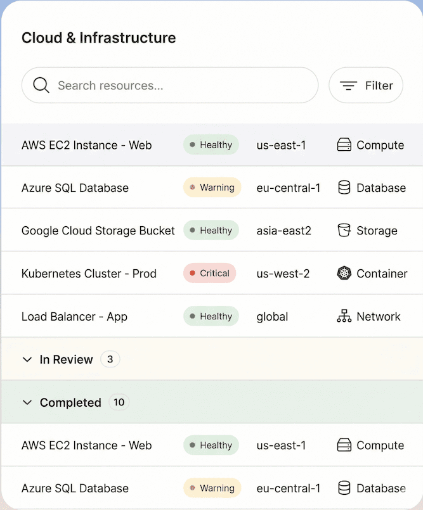This screenshot has width=423, height=510.
Task: Toggle the Healthy status pill on AWS EC2 Instance
Action: tap(211, 144)
